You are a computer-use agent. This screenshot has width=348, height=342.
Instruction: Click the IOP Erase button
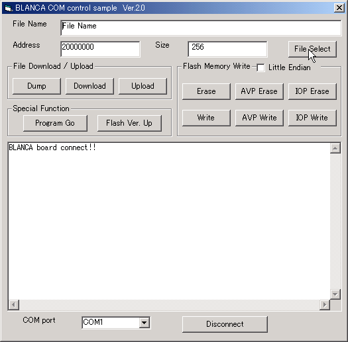(x=312, y=91)
